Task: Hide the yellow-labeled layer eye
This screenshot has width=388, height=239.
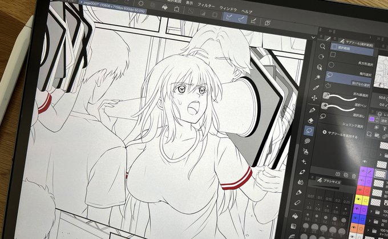Action: coord(358,199)
